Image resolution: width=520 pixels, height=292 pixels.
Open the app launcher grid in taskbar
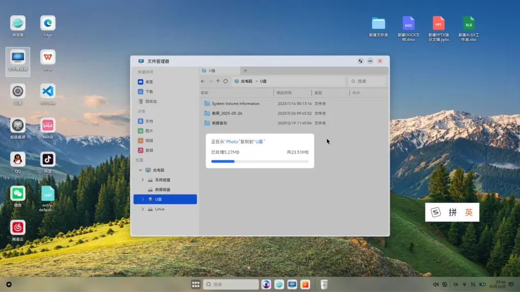tap(196, 284)
